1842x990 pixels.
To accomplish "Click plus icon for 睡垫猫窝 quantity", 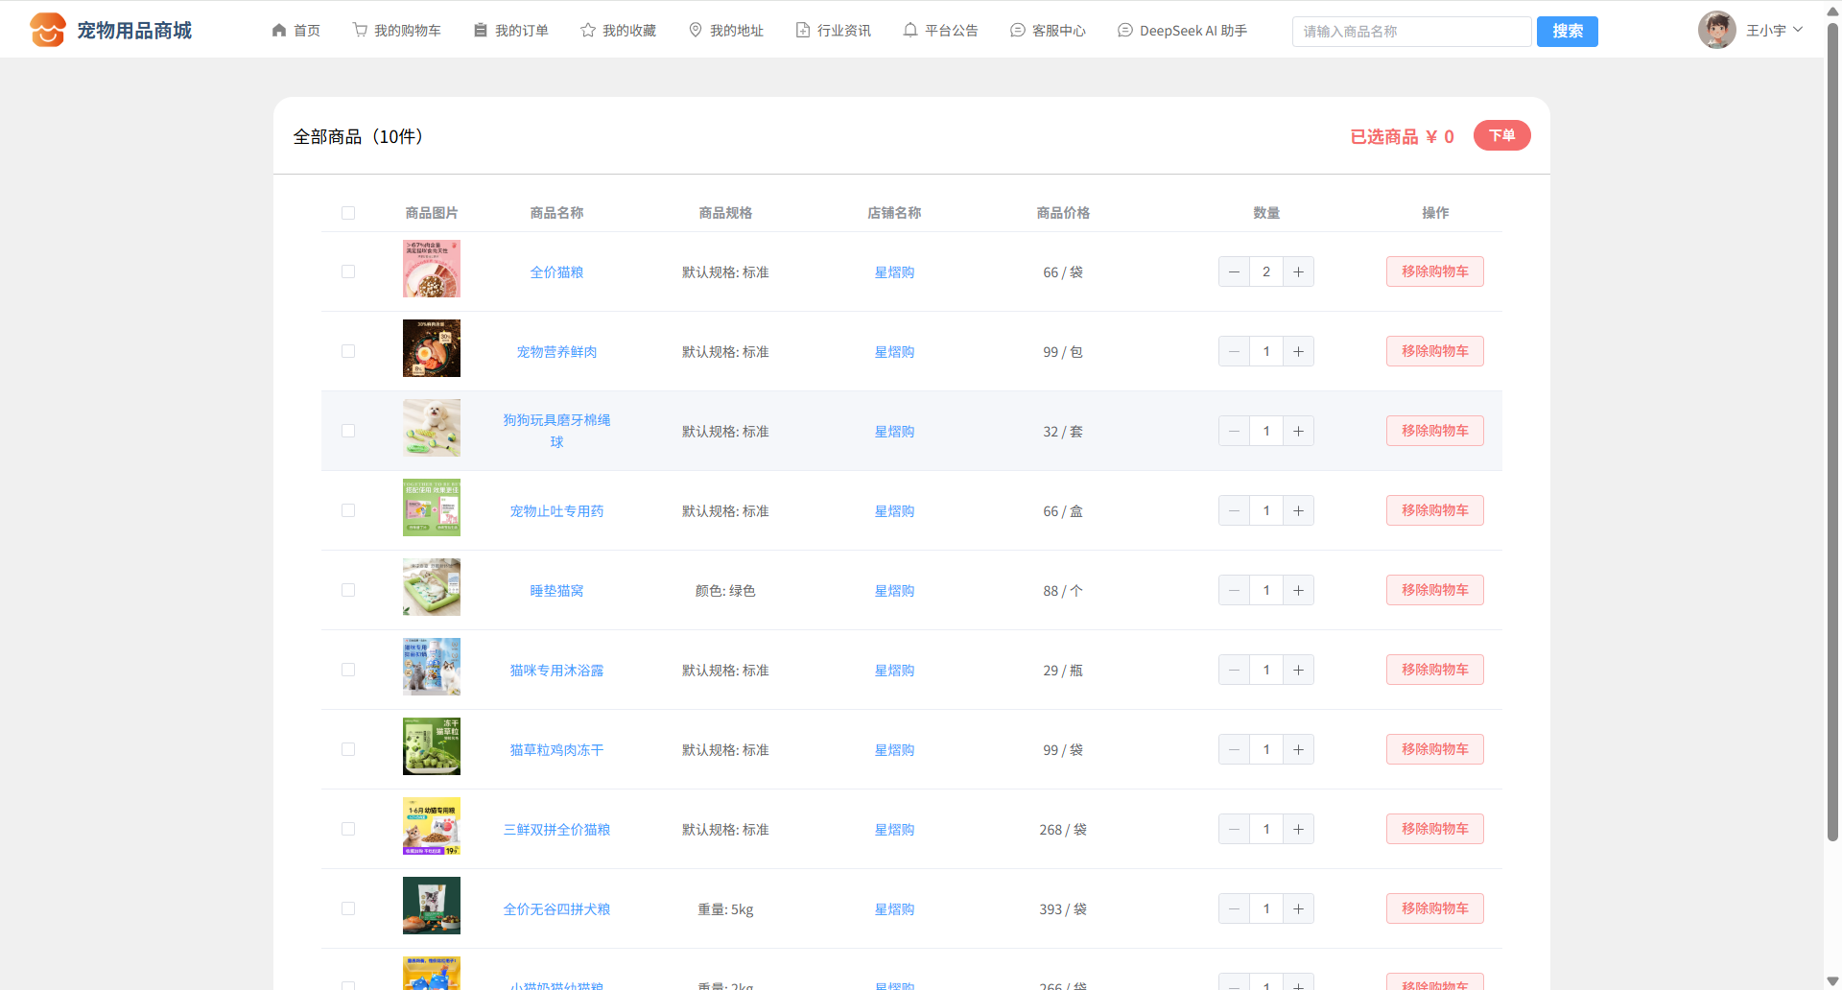I will [1298, 590].
